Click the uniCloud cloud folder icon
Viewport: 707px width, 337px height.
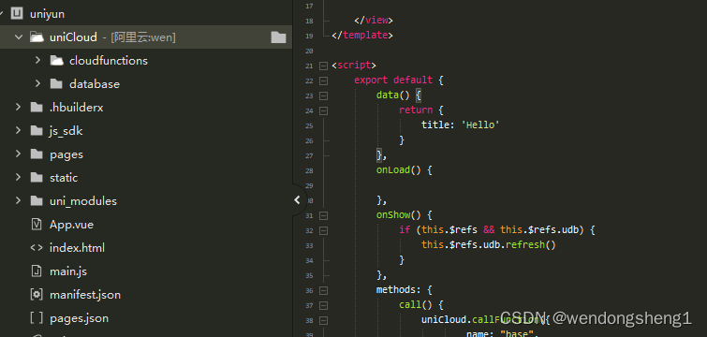pyautogui.click(x=37, y=37)
